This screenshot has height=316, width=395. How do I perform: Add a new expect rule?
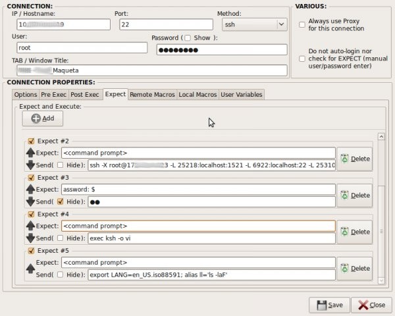tap(43, 118)
